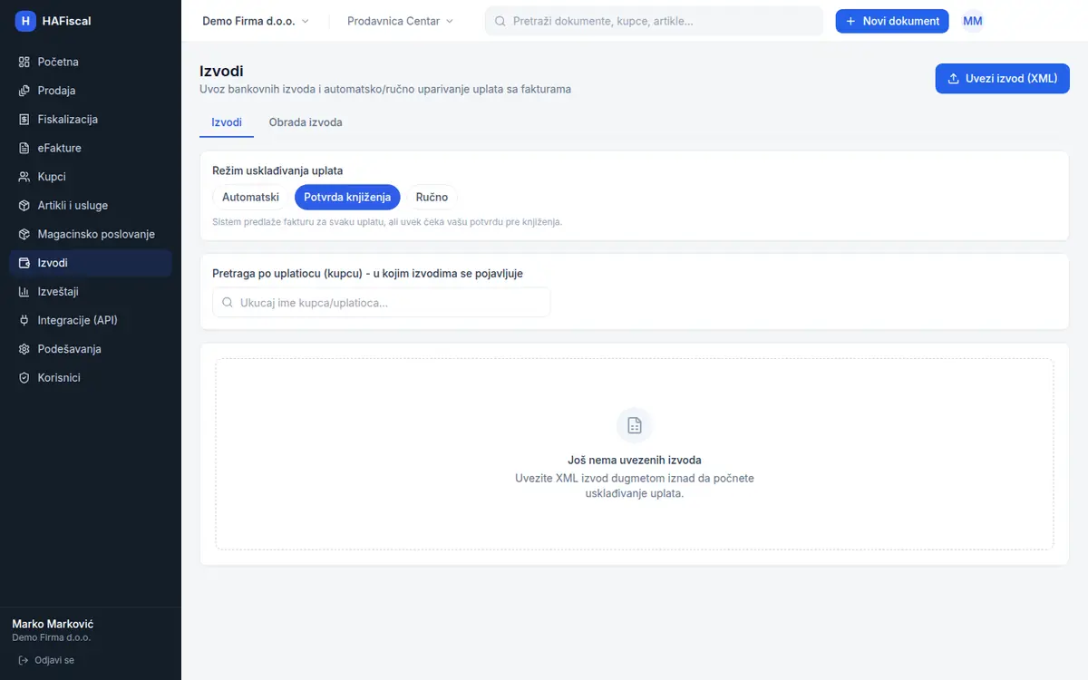Click the Novi dokument button
Image resolution: width=1088 pixels, height=680 pixels.
pyautogui.click(x=892, y=21)
